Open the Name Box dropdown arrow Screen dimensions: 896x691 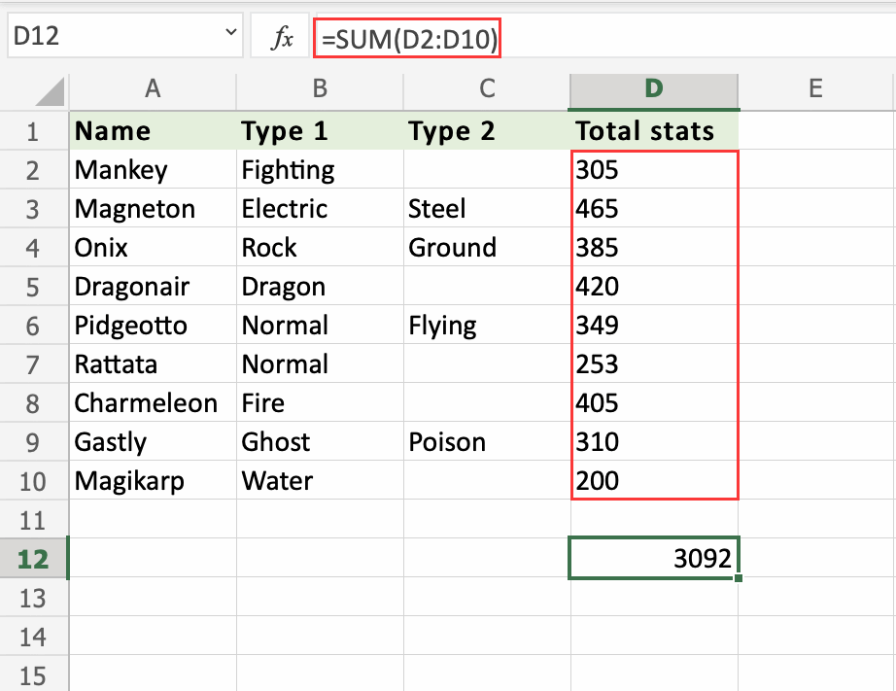(x=230, y=35)
